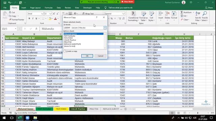Click the fill color bucket swatch

(x=50, y=18)
